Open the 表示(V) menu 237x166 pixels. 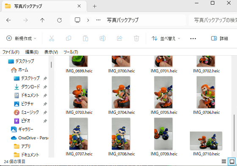51,52
